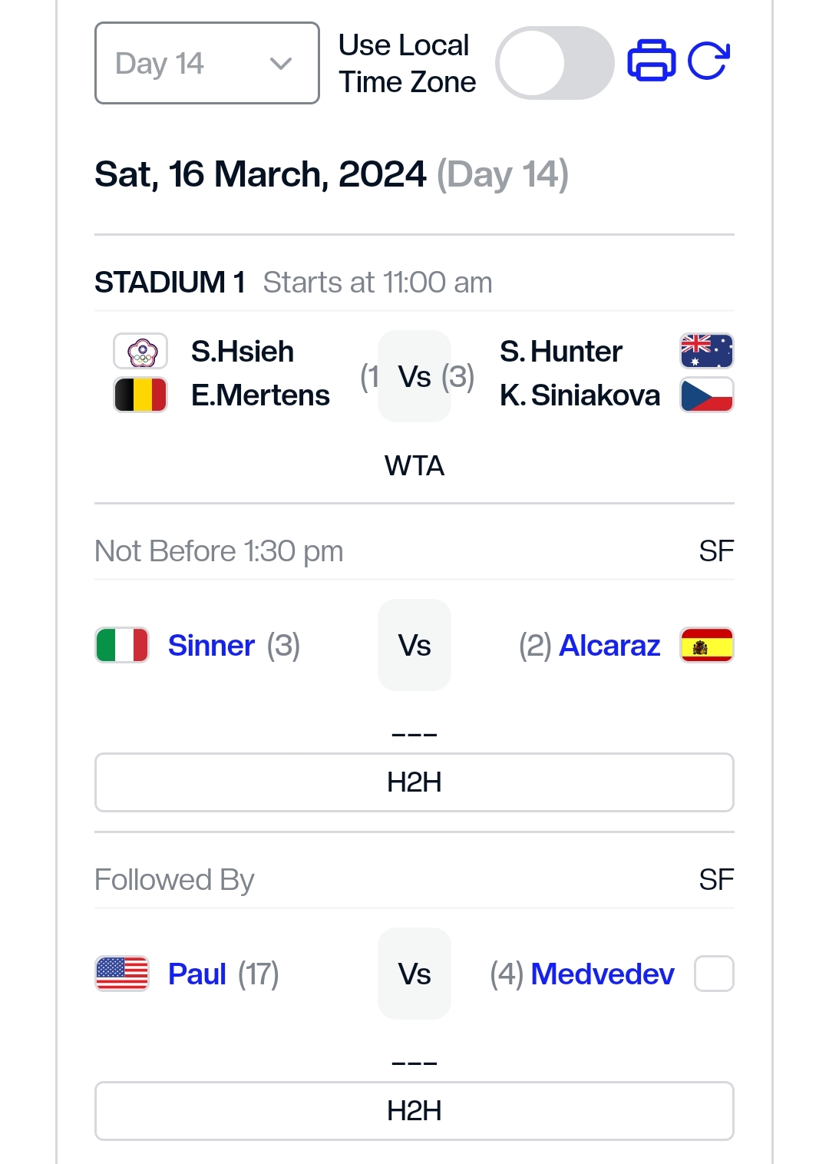Click the Chinese Taipei flag next to S.Hsieh
This screenshot has height=1164, width=829.
pos(140,351)
